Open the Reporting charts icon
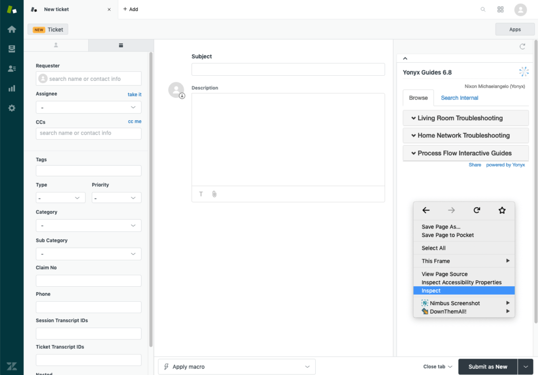Viewport: 538px width, 375px height. click(11, 88)
